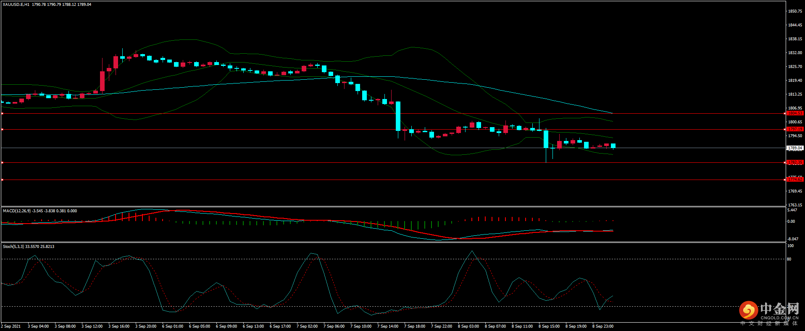Click the XAUUSD.E,H1 chart title text

(16, 5)
